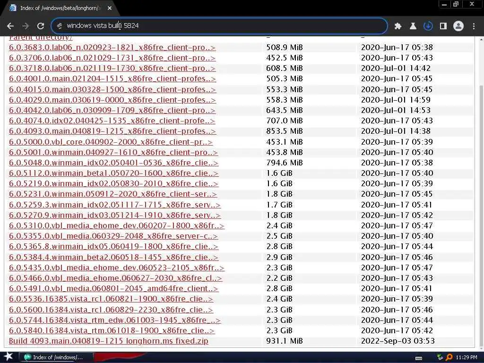Open the browser three-dot menu

coord(474,26)
